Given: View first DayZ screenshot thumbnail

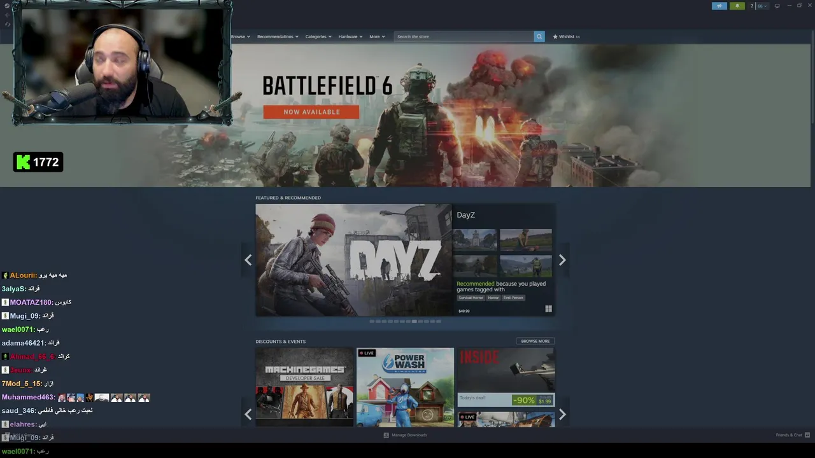Looking at the screenshot, I should click(x=474, y=239).
